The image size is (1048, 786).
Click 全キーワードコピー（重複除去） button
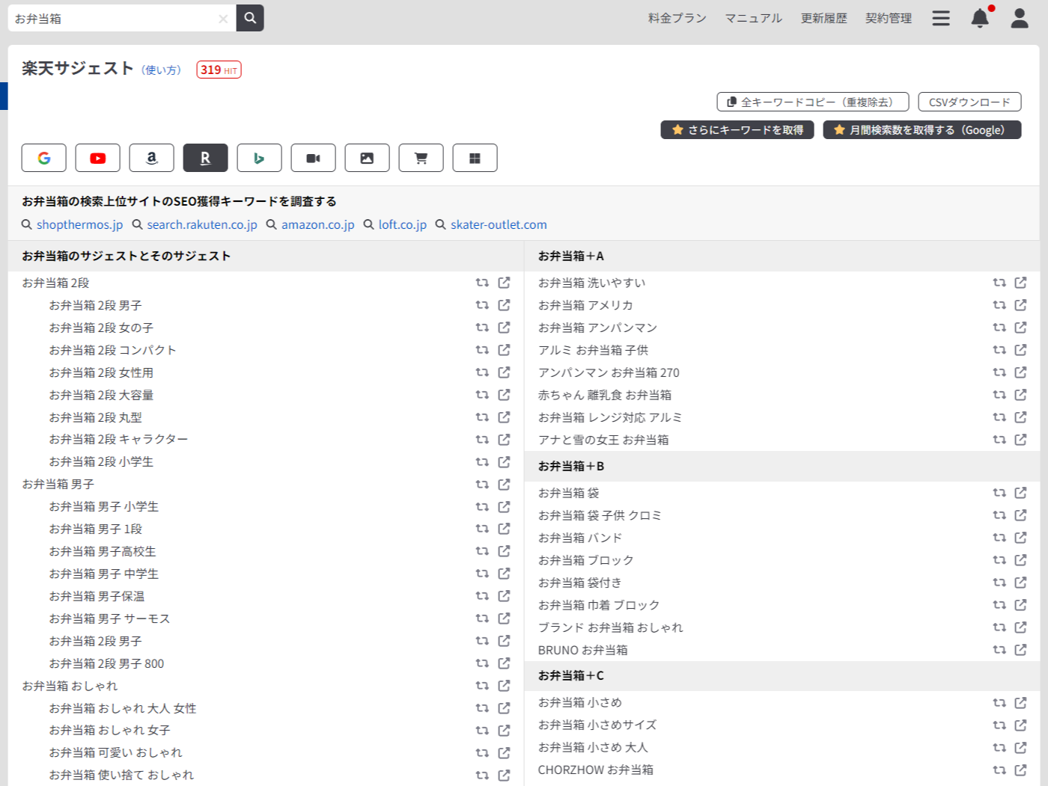pyautogui.click(x=813, y=102)
